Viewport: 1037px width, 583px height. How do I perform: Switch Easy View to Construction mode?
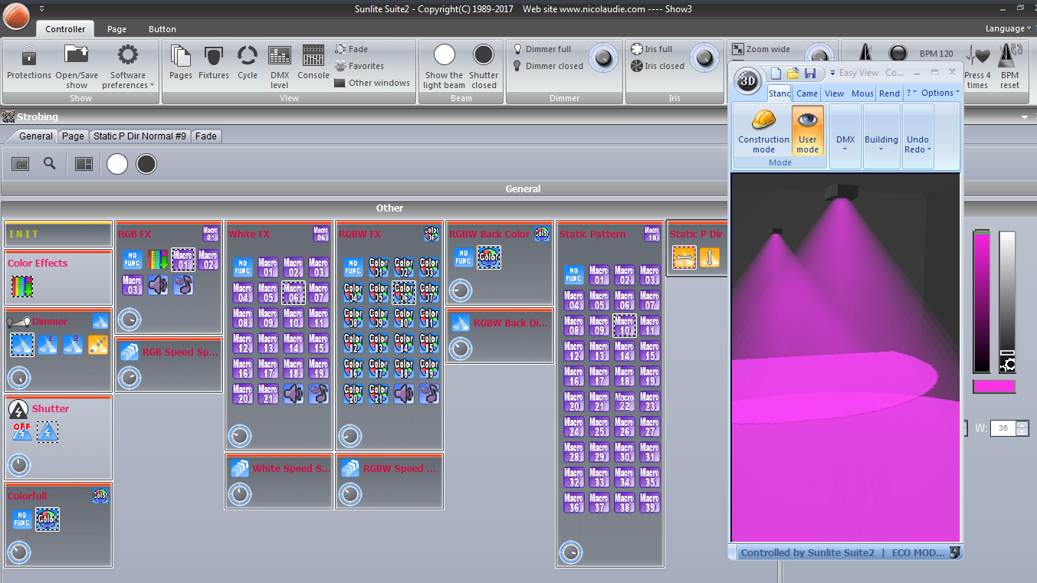[x=763, y=131]
